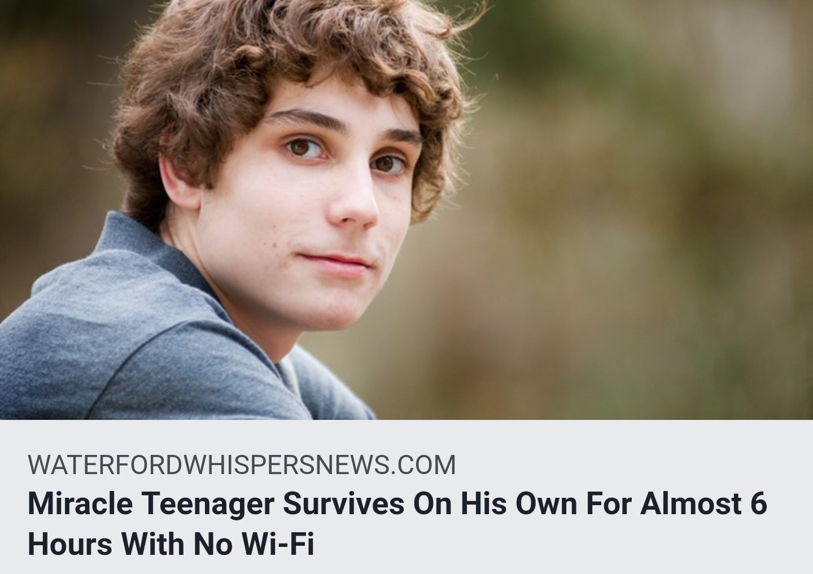Click the gray link card caption area
This screenshot has height=574, width=813.
tap(406, 497)
